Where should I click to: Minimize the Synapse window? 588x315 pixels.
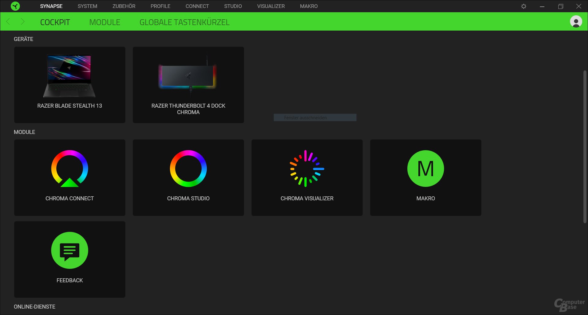point(542,6)
